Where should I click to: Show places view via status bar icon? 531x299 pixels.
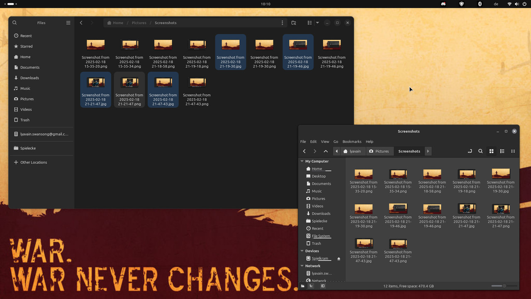pos(303,286)
